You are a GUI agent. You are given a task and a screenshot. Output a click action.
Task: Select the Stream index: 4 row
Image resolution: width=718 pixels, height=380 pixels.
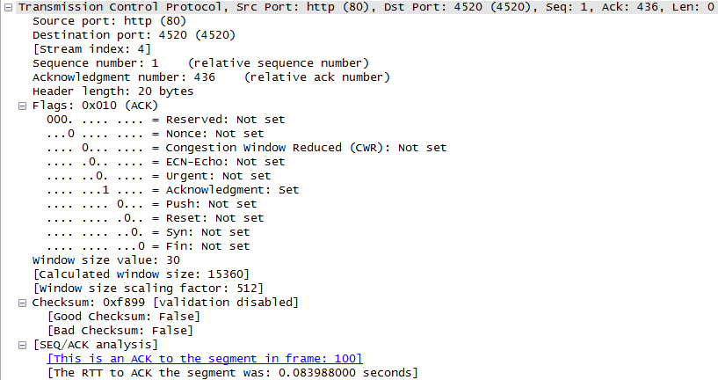point(91,49)
